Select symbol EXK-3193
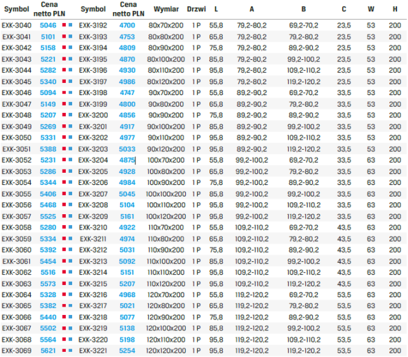 [x=93, y=36]
